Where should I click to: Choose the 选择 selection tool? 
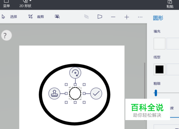click(10, 17)
